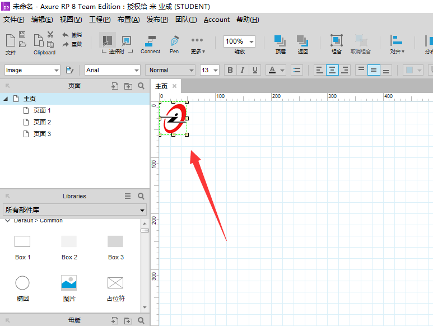Collapse the Default > Common section
Screen dimensions: 433x326
pos(8,220)
